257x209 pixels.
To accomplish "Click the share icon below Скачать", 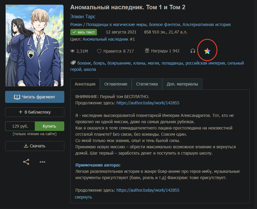I will [x=26, y=162].
